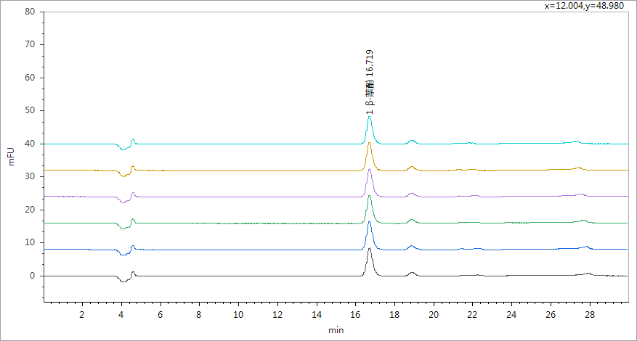Click the β-萘酚 16.719 peak label
Viewport: 637px width, 341px height.
369,81
